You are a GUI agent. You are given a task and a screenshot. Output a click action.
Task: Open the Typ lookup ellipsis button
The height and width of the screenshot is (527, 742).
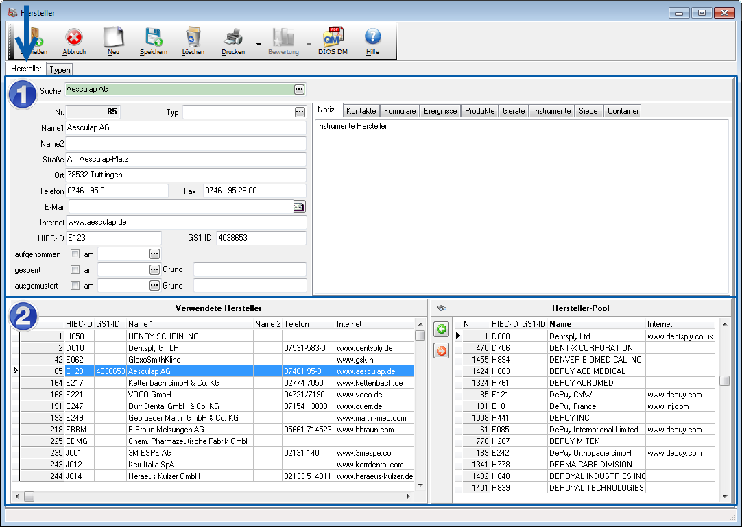pyautogui.click(x=300, y=112)
